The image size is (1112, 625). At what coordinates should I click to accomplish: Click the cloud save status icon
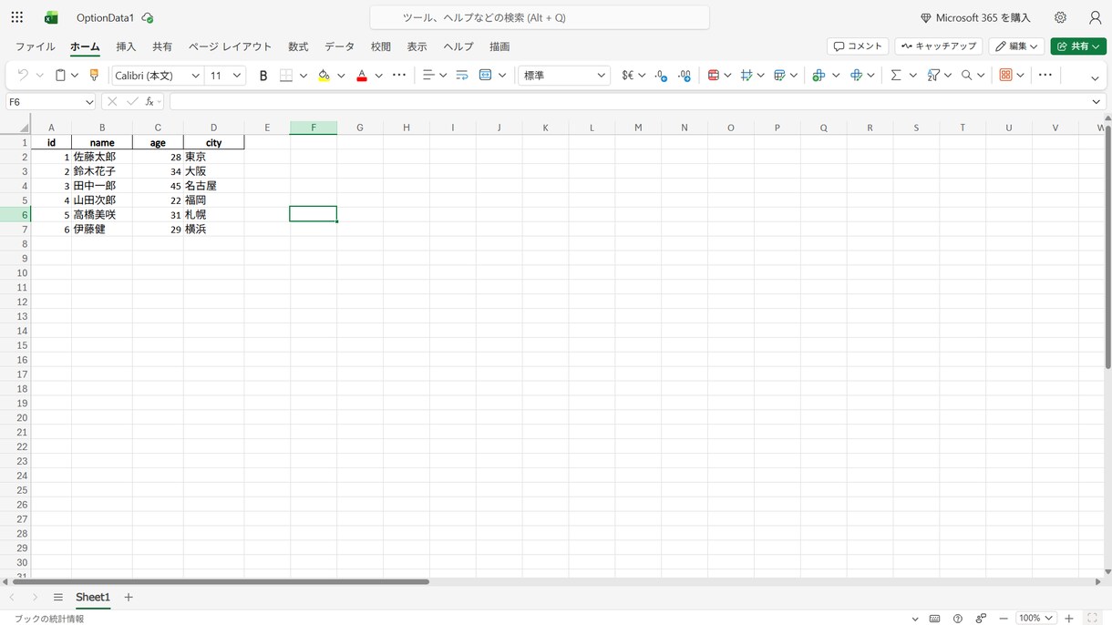pos(148,17)
